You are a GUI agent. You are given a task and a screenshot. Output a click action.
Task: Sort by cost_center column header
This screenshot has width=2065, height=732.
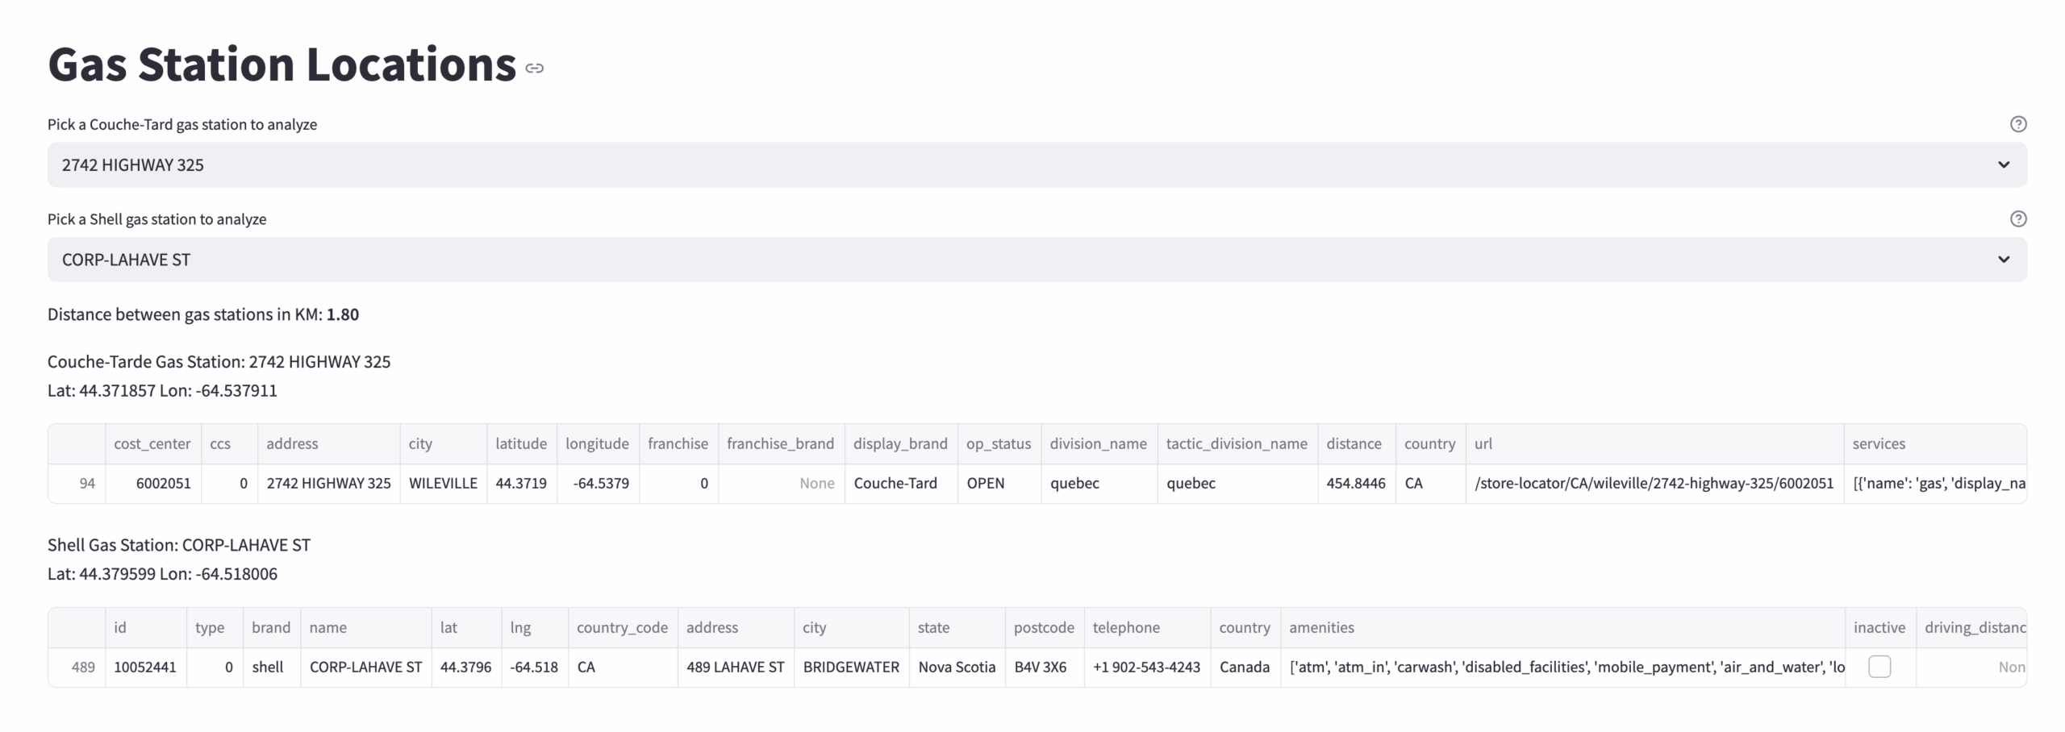152,444
